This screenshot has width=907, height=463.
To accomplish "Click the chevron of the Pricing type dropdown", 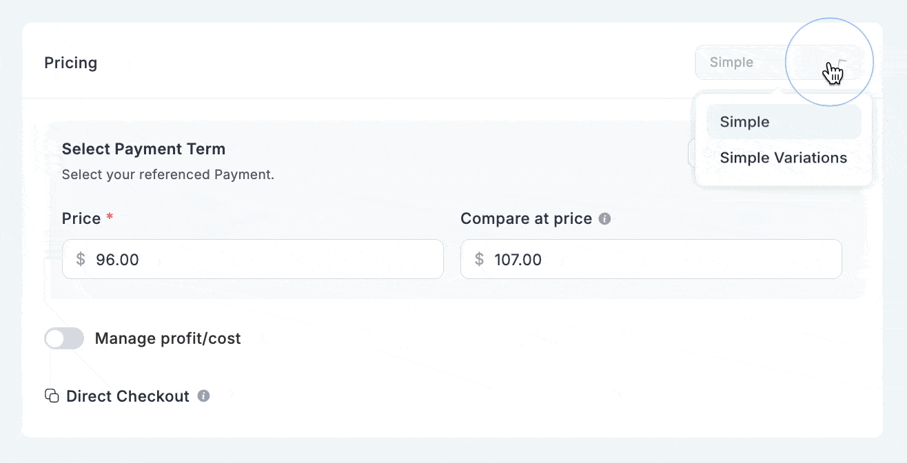I will click(842, 63).
